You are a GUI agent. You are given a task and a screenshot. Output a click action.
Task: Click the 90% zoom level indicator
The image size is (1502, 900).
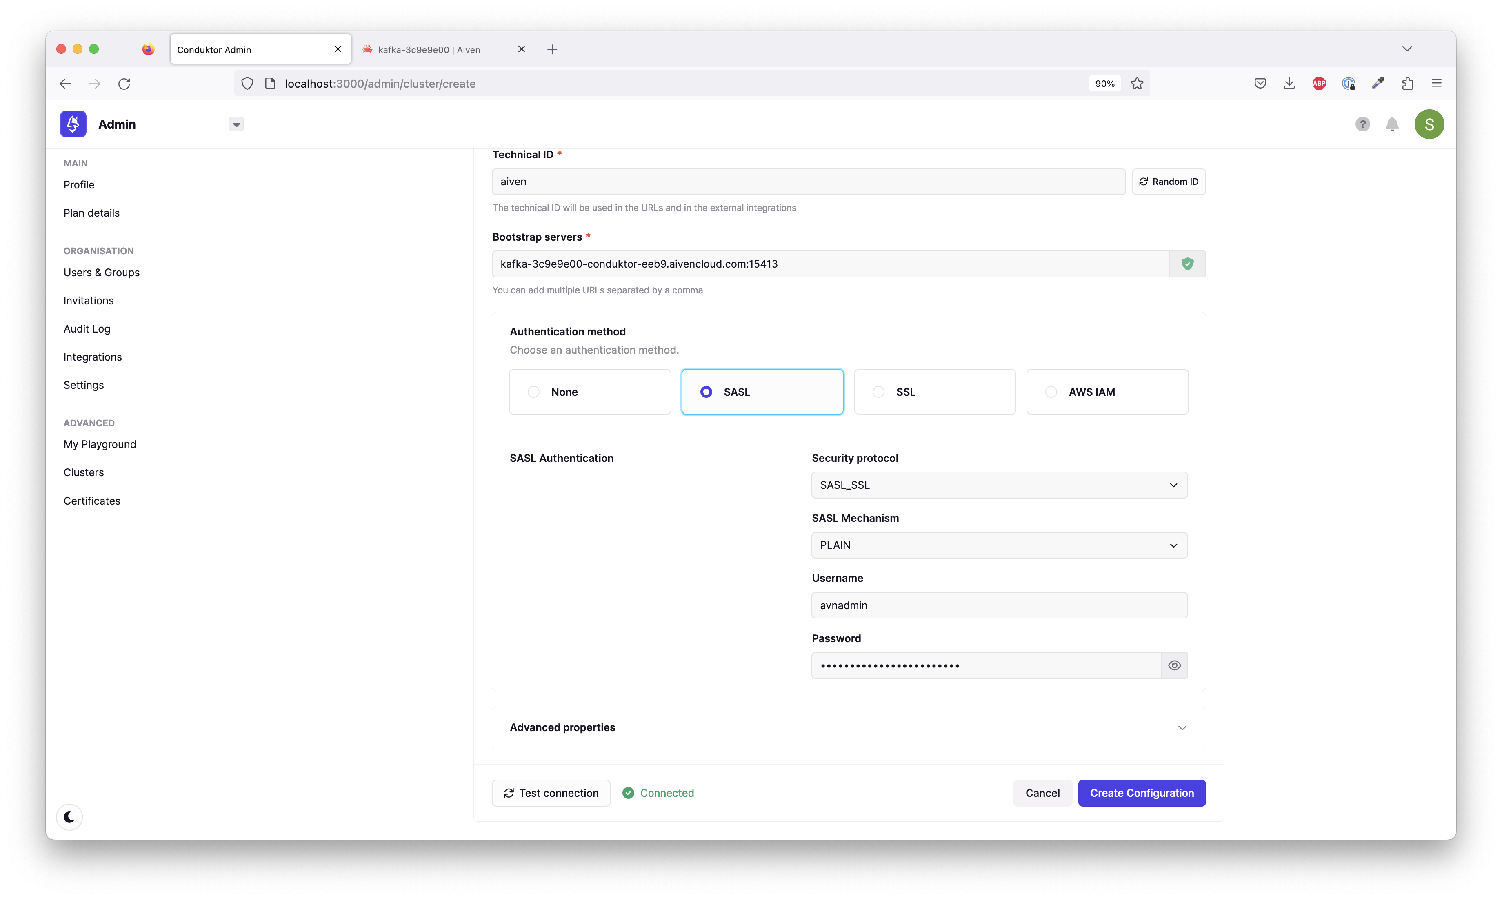[x=1104, y=84]
